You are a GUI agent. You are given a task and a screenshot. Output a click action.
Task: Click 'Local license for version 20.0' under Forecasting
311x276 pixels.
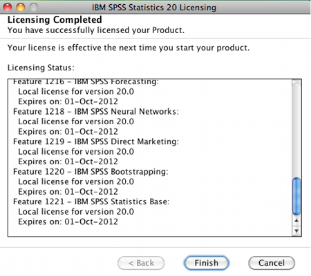point(76,92)
